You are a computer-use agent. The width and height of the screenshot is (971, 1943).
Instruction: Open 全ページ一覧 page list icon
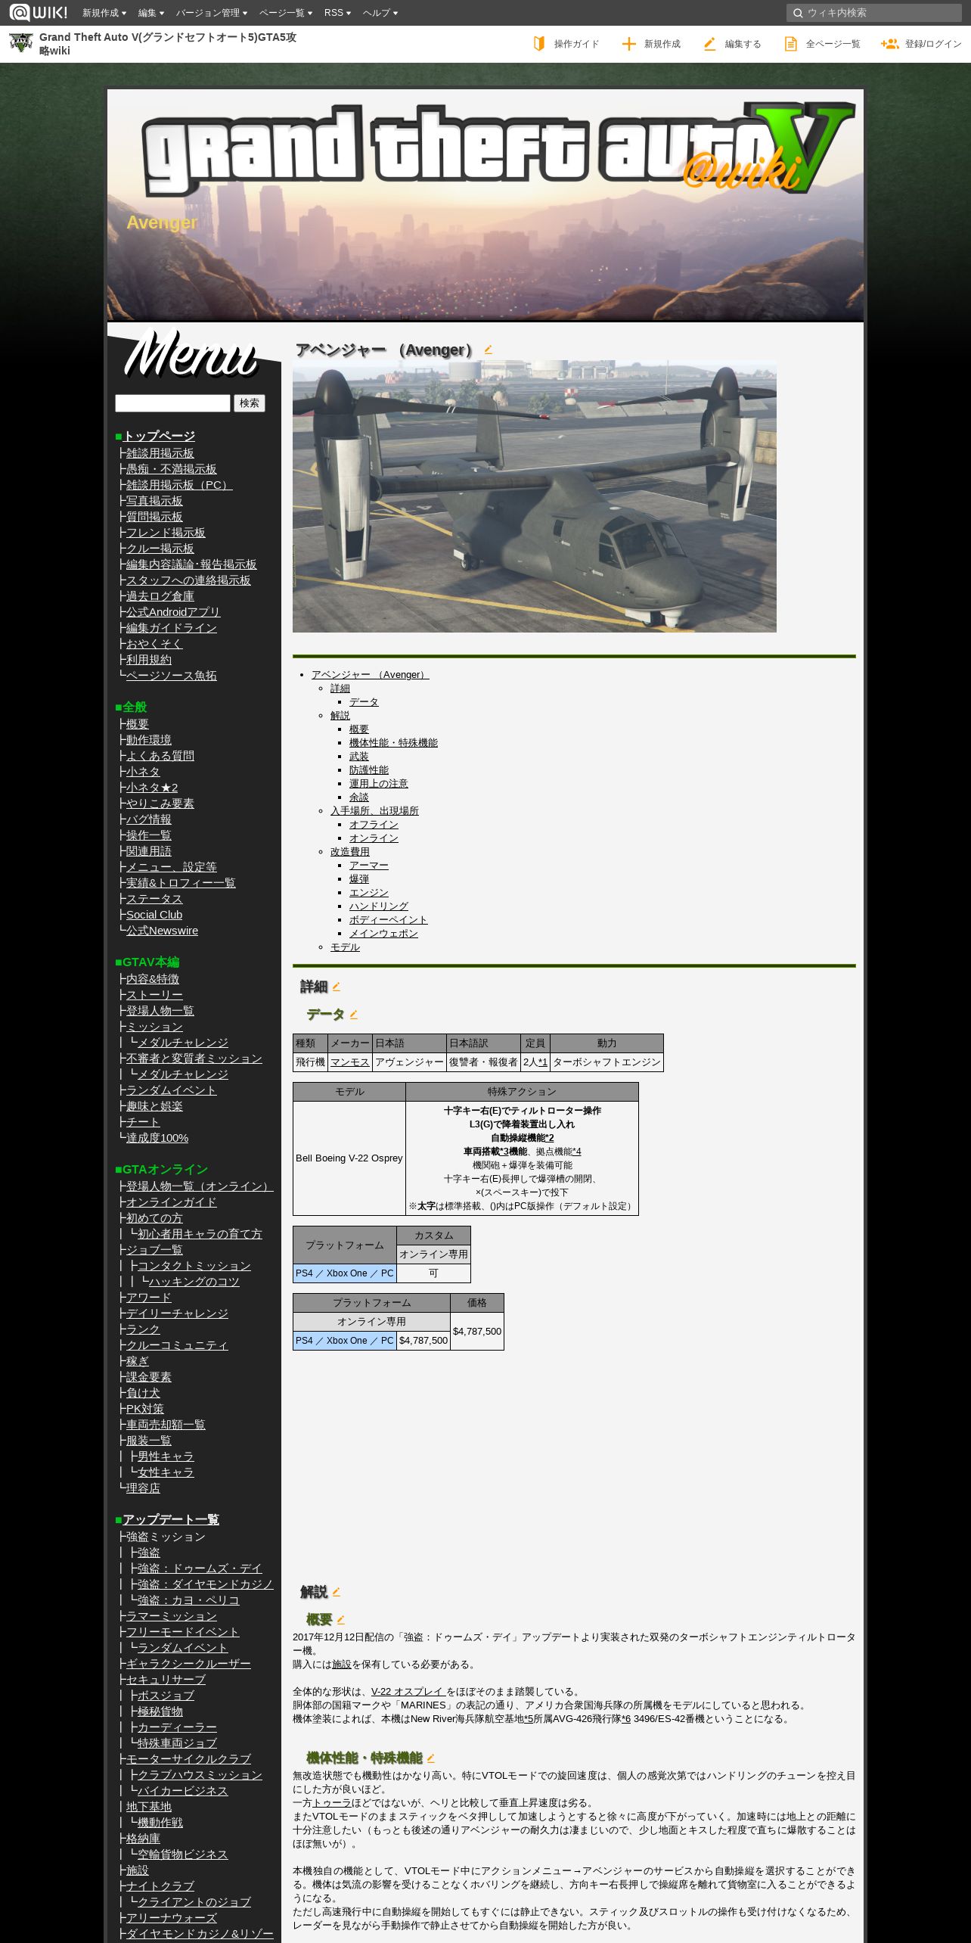[x=790, y=44]
